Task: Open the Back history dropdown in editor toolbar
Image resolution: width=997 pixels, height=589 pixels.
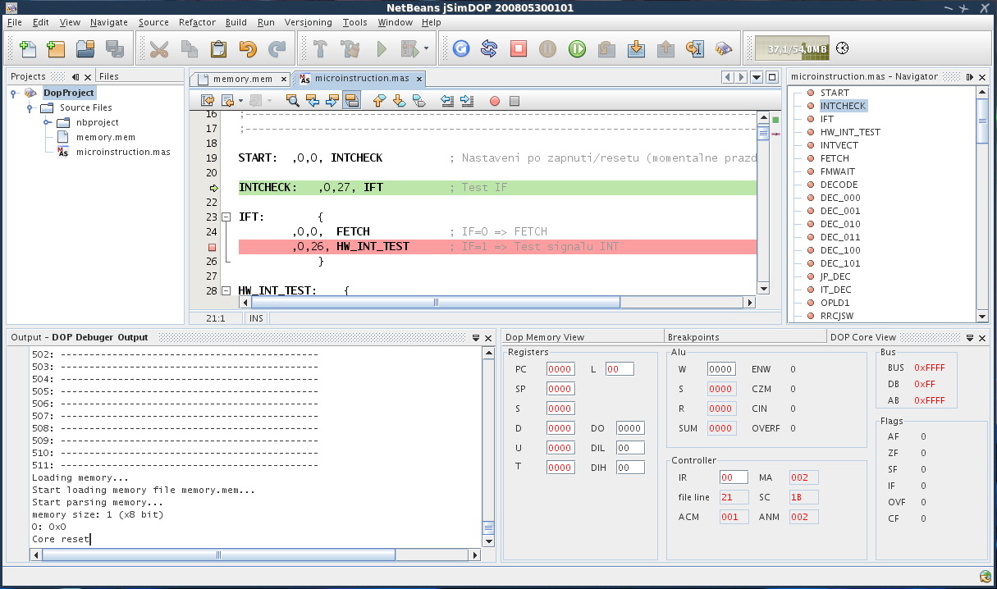Action: pos(239,101)
